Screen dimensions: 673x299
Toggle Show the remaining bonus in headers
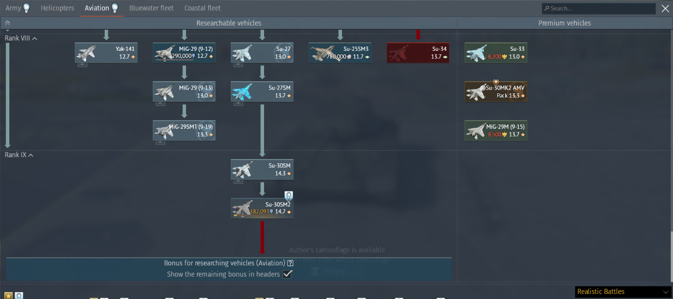(x=287, y=274)
